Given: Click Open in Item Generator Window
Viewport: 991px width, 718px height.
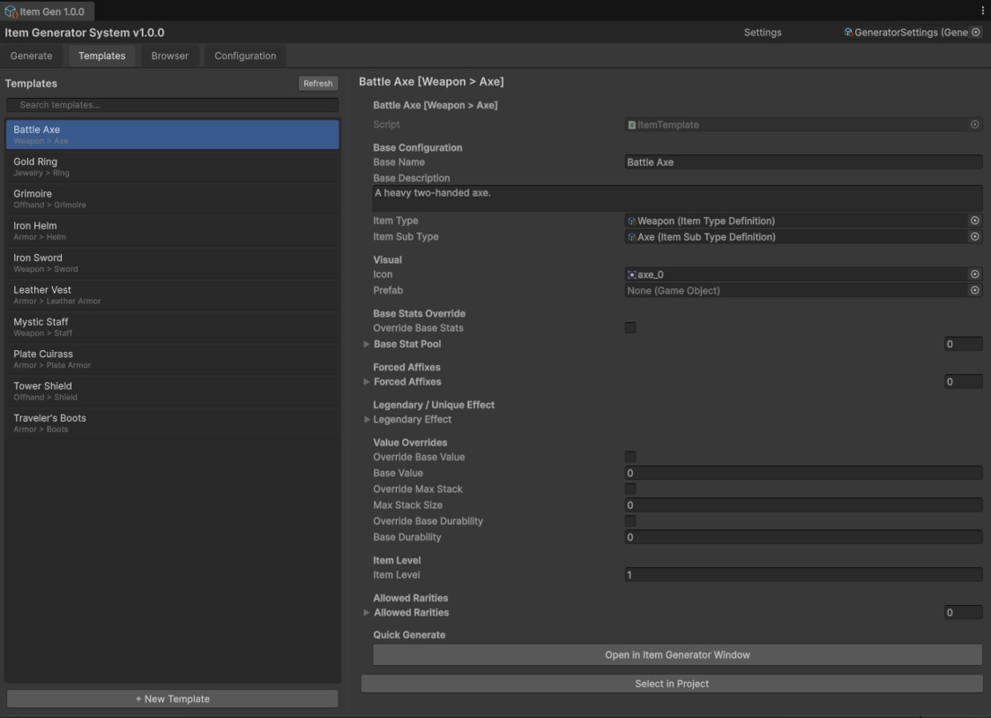Looking at the screenshot, I should pyautogui.click(x=677, y=655).
